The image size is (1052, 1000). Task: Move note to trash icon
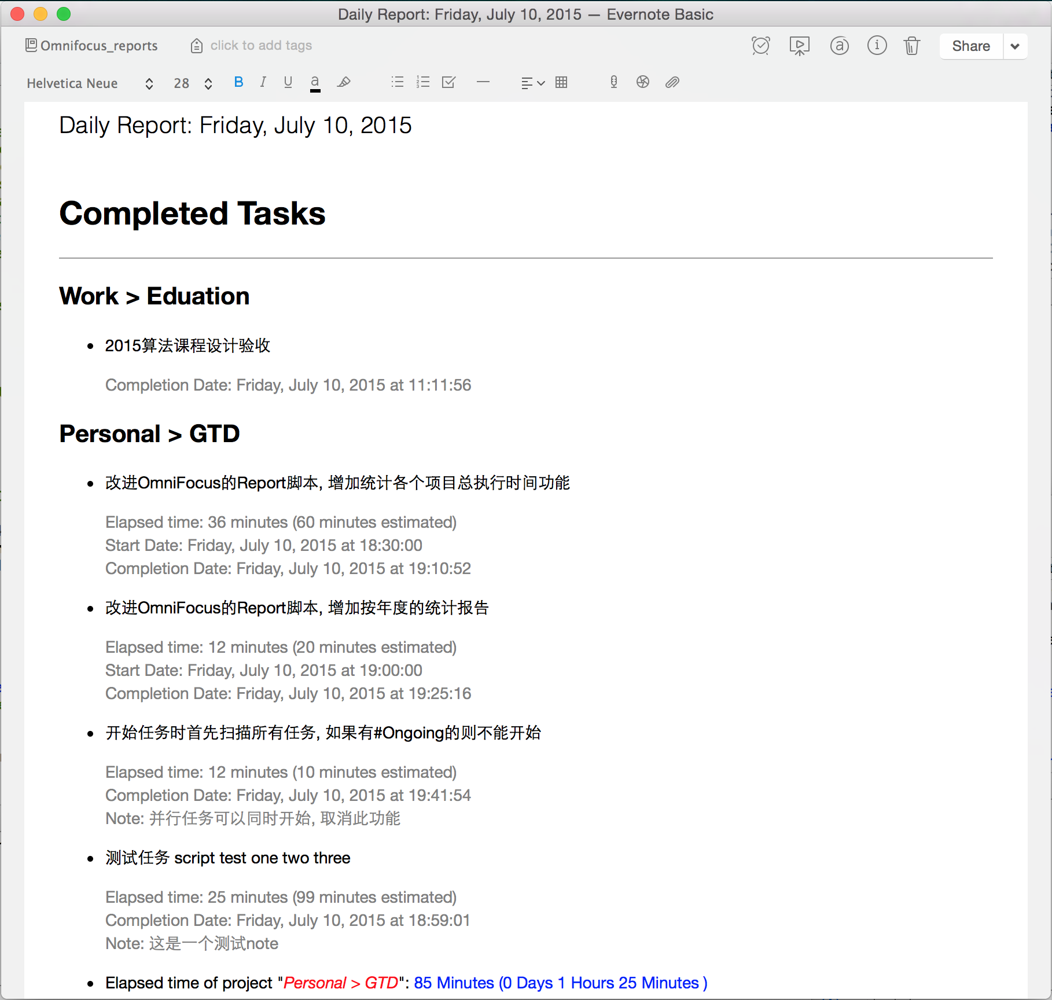[912, 46]
